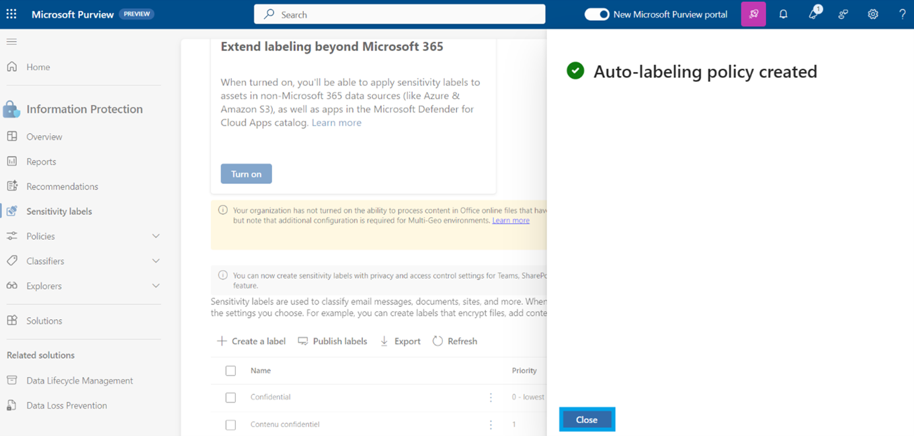
Task: Open the app launcher waffle icon
Action: (11, 14)
